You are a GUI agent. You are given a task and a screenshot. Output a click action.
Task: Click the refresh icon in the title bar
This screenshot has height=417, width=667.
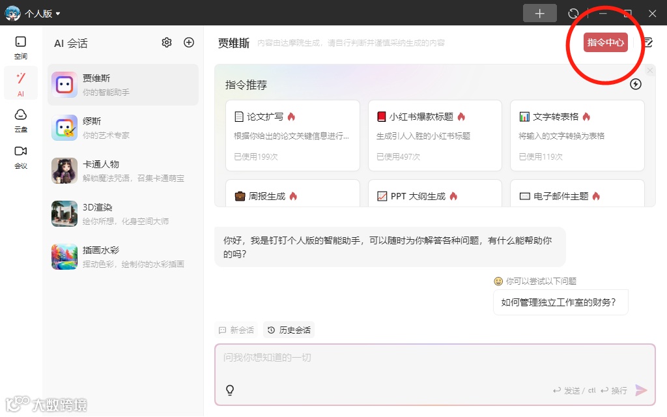click(x=573, y=14)
